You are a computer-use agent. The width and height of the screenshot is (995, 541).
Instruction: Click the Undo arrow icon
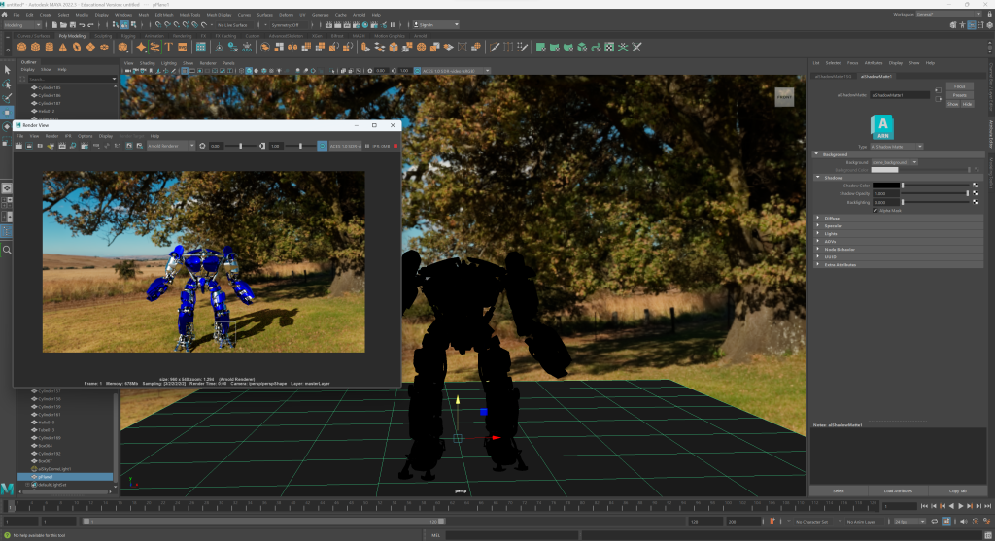82,24
